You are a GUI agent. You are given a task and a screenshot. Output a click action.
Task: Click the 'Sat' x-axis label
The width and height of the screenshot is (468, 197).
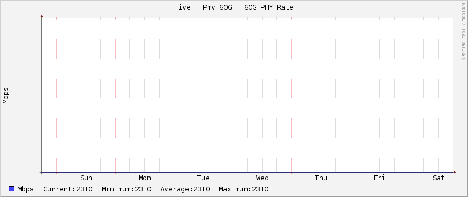[438, 178]
